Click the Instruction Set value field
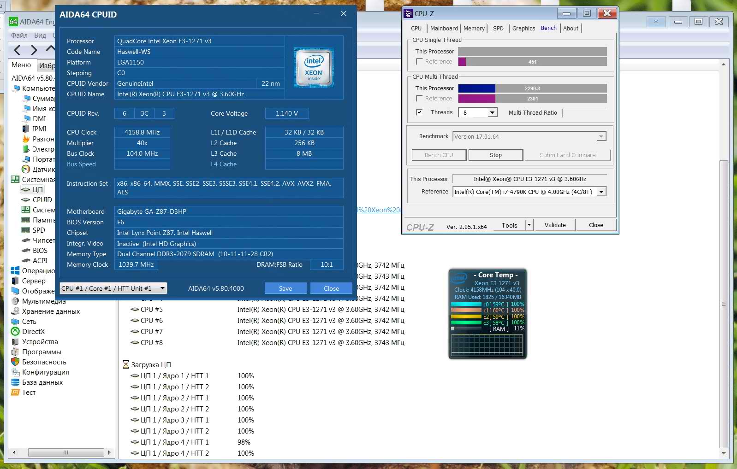The image size is (737, 469). pyautogui.click(x=229, y=188)
